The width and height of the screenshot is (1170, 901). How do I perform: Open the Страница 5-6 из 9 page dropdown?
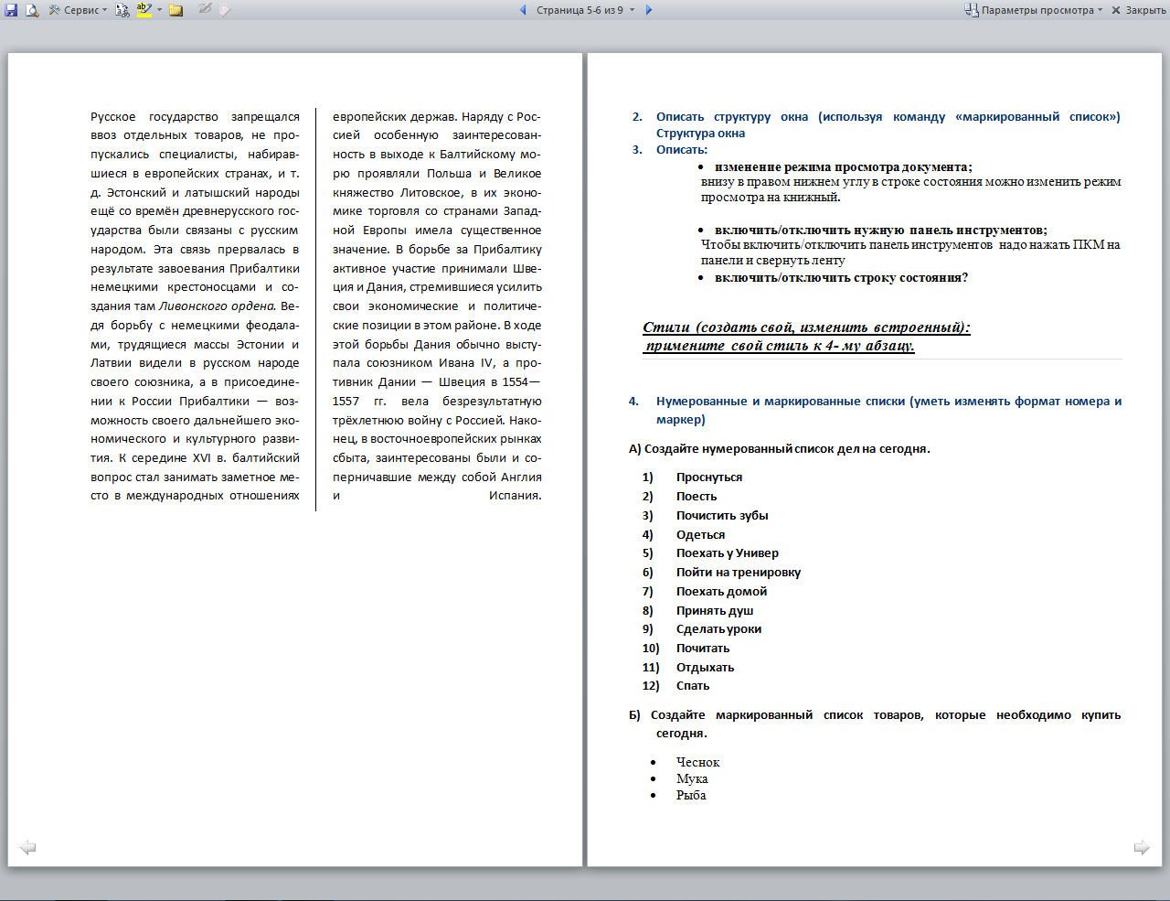pos(585,10)
